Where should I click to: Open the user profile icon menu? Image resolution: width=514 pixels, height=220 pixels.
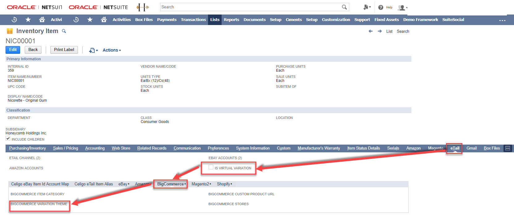click(402, 7)
